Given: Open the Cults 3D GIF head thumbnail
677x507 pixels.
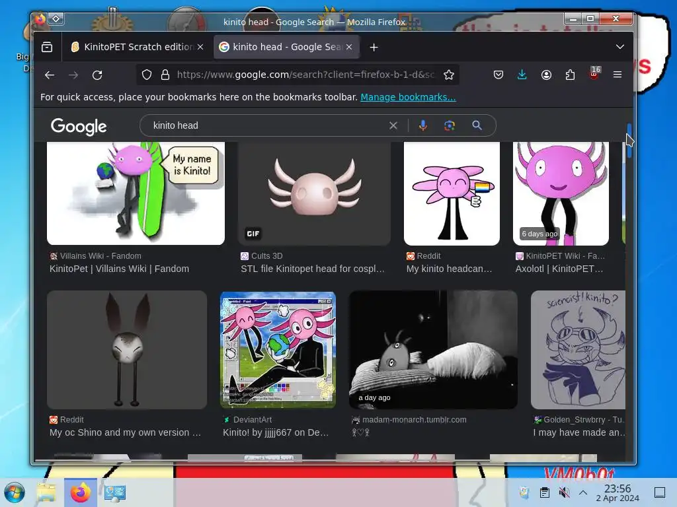Looking at the screenshot, I should tap(314, 193).
